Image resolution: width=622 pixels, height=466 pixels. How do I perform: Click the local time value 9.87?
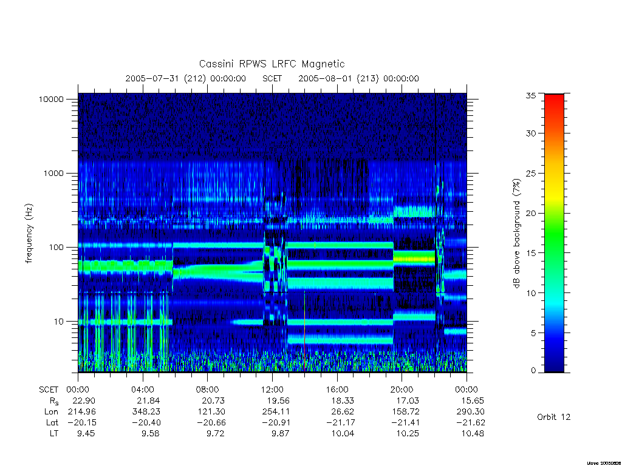click(x=281, y=433)
